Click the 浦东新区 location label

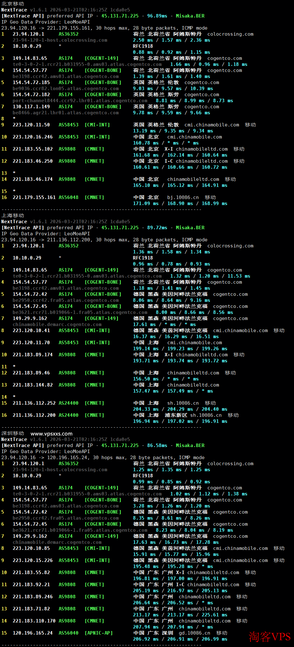coord(176,415)
